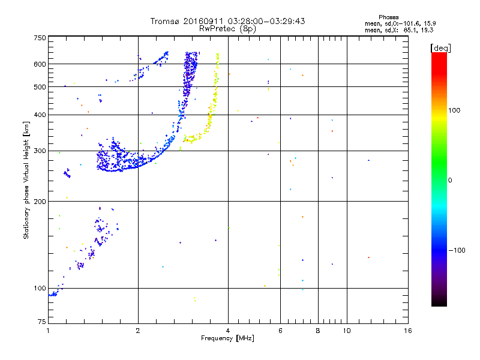Click the colorbar '100' tick label

pyautogui.click(x=454, y=110)
